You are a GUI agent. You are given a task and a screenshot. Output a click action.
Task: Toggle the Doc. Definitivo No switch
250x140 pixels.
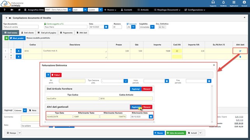pos(162,27)
